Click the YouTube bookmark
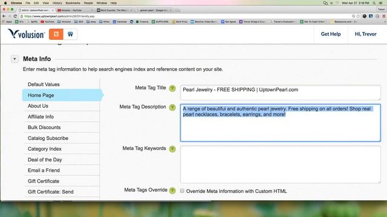This screenshot has width=387, height=217. [x=47, y=22]
